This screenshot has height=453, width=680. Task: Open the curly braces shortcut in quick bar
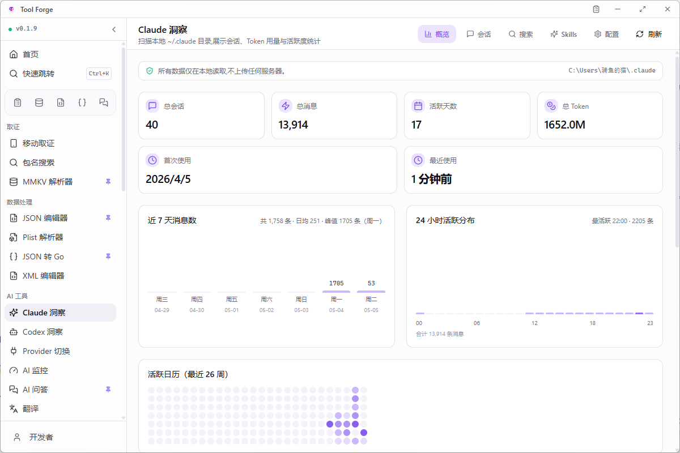pyautogui.click(x=82, y=102)
